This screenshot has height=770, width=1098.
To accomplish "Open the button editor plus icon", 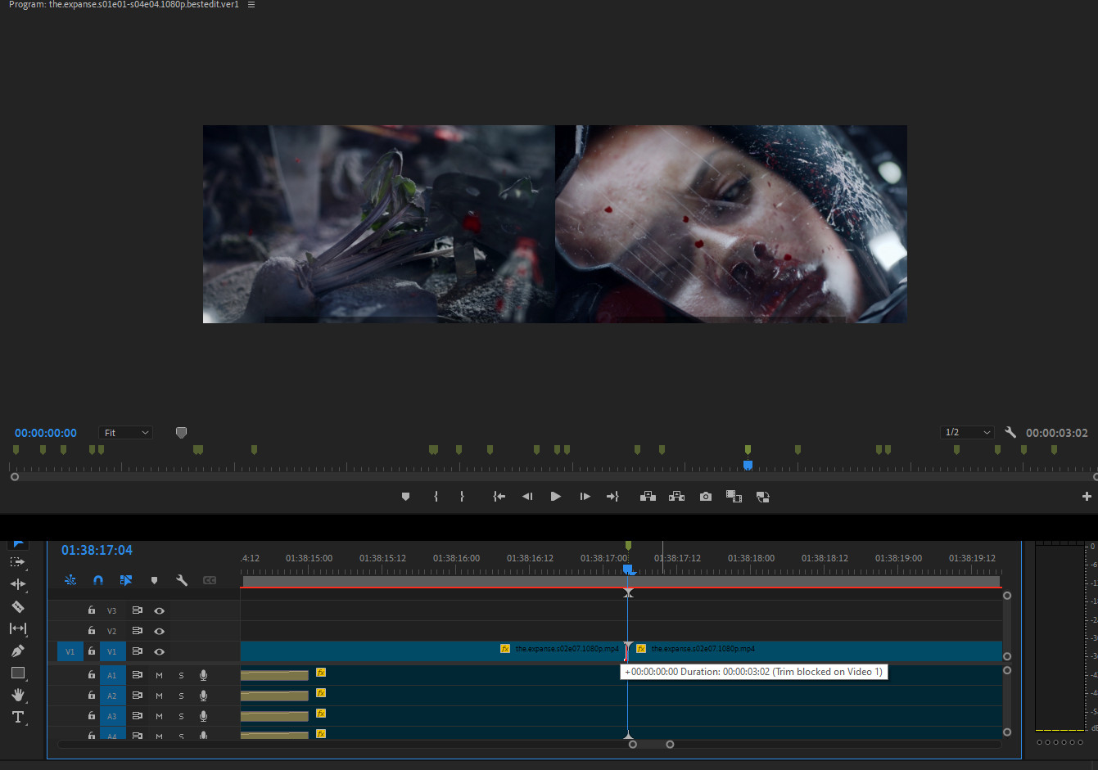I will coord(1087,497).
